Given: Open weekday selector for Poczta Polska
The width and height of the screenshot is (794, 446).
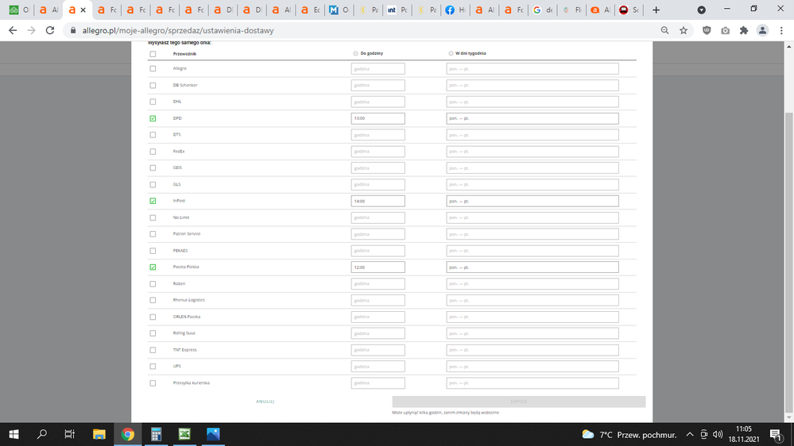Looking at the screenshot, I should click(x=533, y=267).
